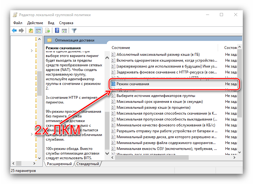Toggle the action pane toolbar icon
Viewport: 253px width, 184px height.
coord(64,30)
